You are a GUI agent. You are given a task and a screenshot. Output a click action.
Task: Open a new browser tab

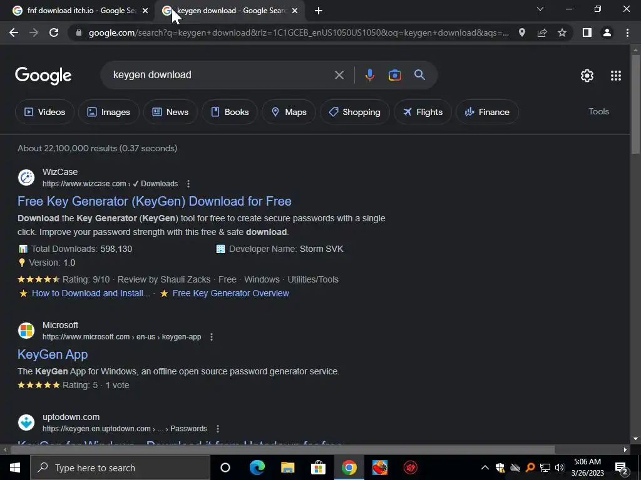click(x=319, y=11)
